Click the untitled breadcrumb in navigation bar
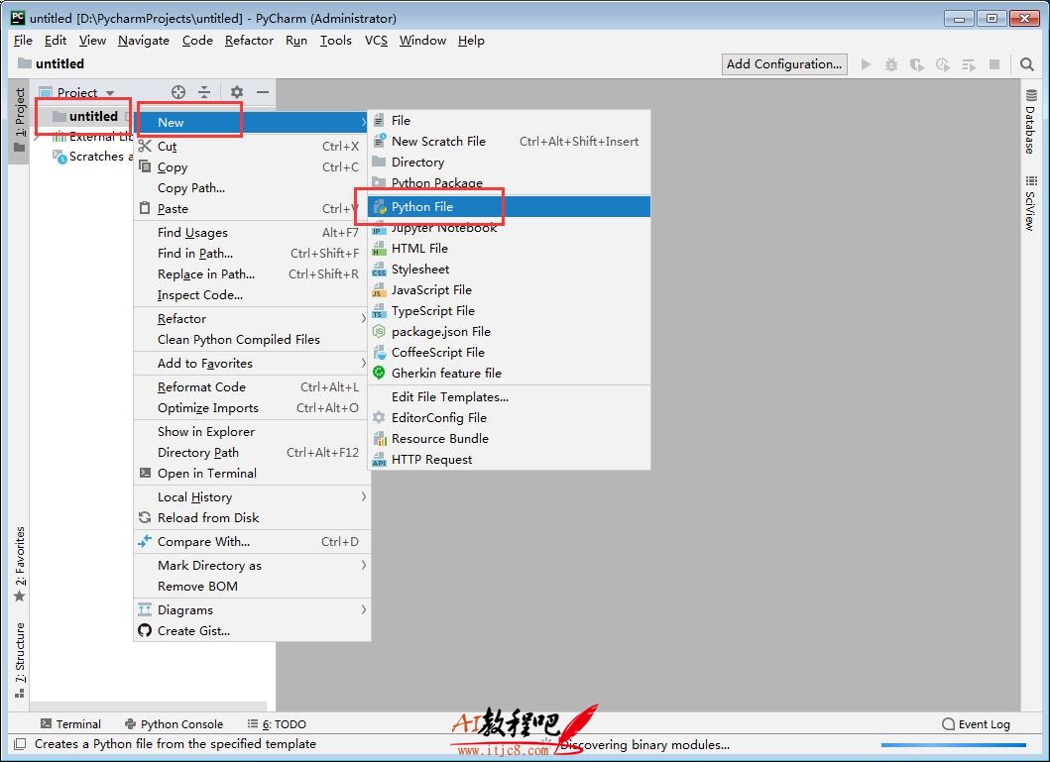 pos(51,63)
